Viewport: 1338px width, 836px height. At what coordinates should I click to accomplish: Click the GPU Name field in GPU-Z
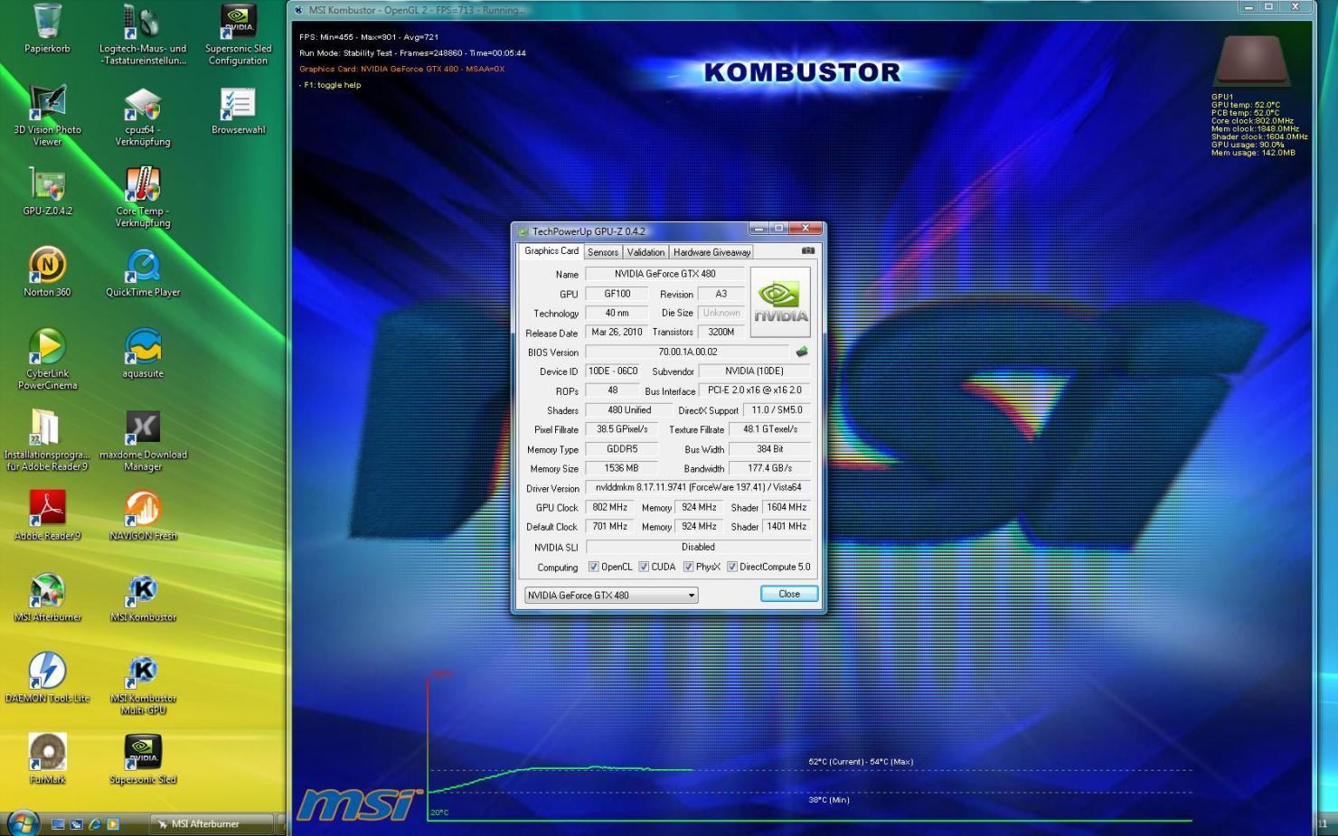click(x=664, y=274)
